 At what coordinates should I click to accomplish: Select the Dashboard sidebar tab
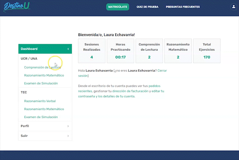pos(45,49)
